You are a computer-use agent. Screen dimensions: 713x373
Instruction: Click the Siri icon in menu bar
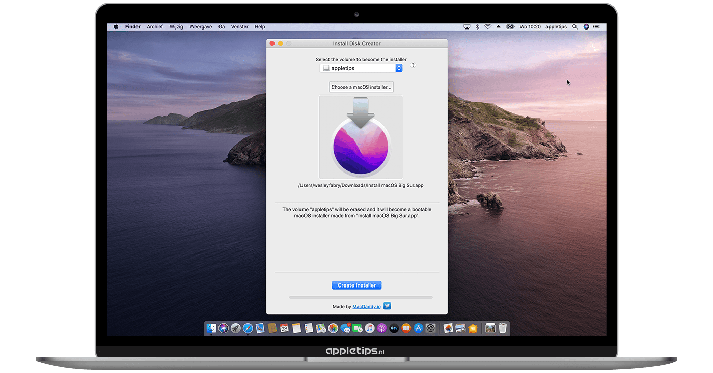(586, 27)
